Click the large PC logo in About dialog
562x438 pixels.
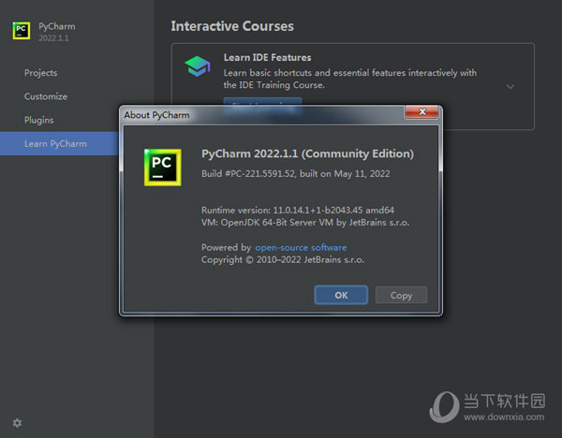pyautogui.click(x=163, y=168)
